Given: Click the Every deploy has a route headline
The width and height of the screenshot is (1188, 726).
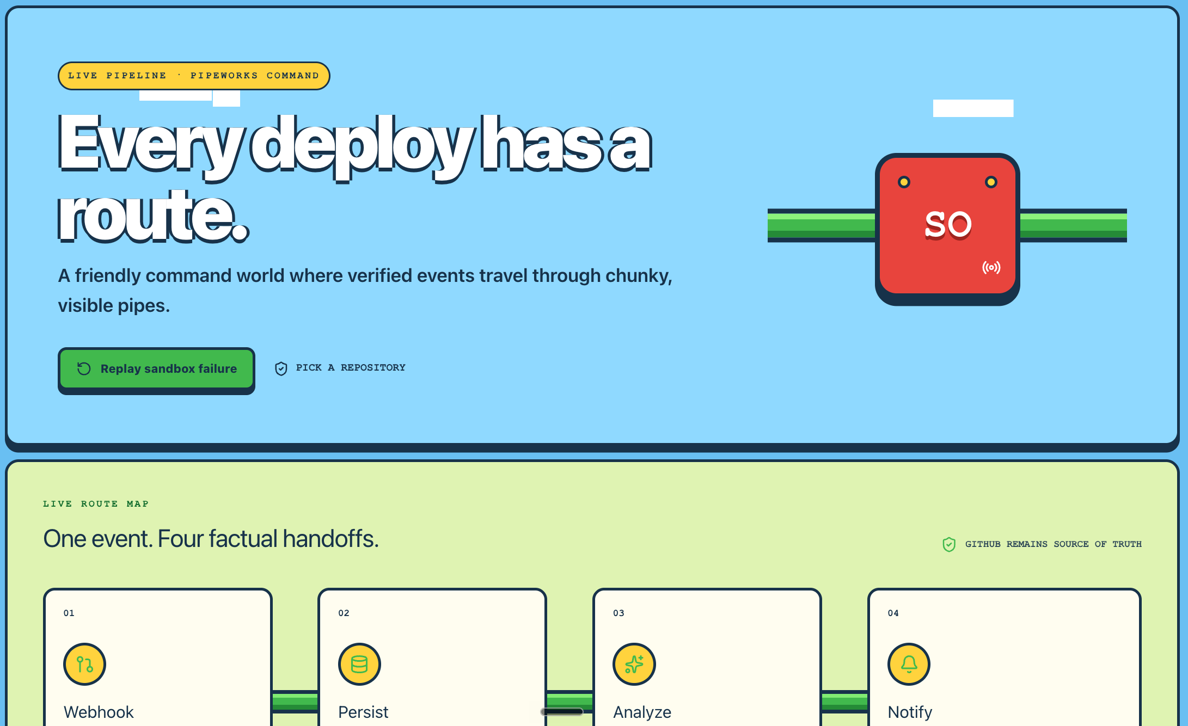Looking at the screenshot, I should pos(355,177).
